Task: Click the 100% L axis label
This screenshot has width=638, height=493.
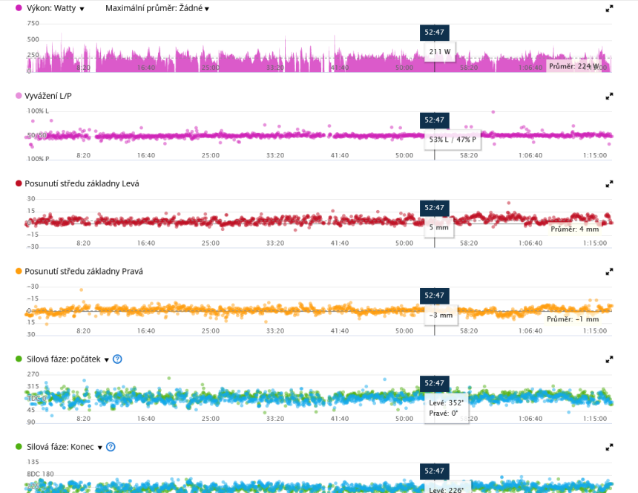Action: 38,111
